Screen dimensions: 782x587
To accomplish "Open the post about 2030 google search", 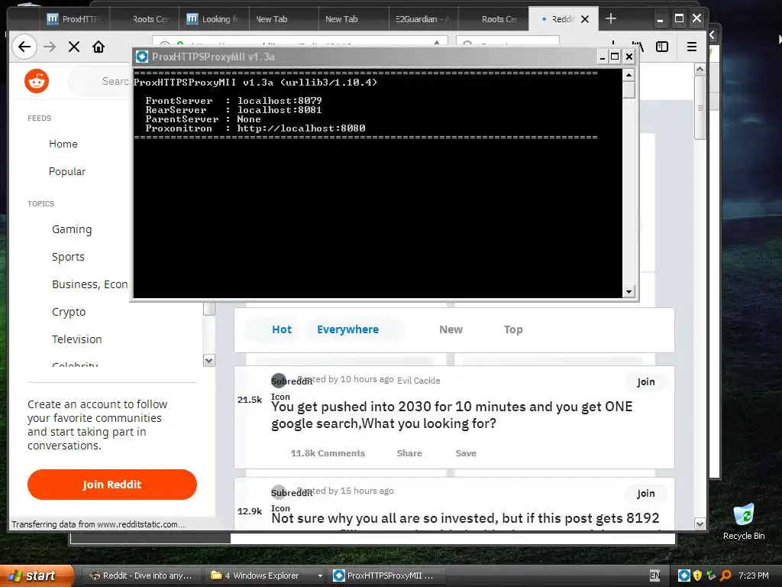I will (x=452, y=415).
